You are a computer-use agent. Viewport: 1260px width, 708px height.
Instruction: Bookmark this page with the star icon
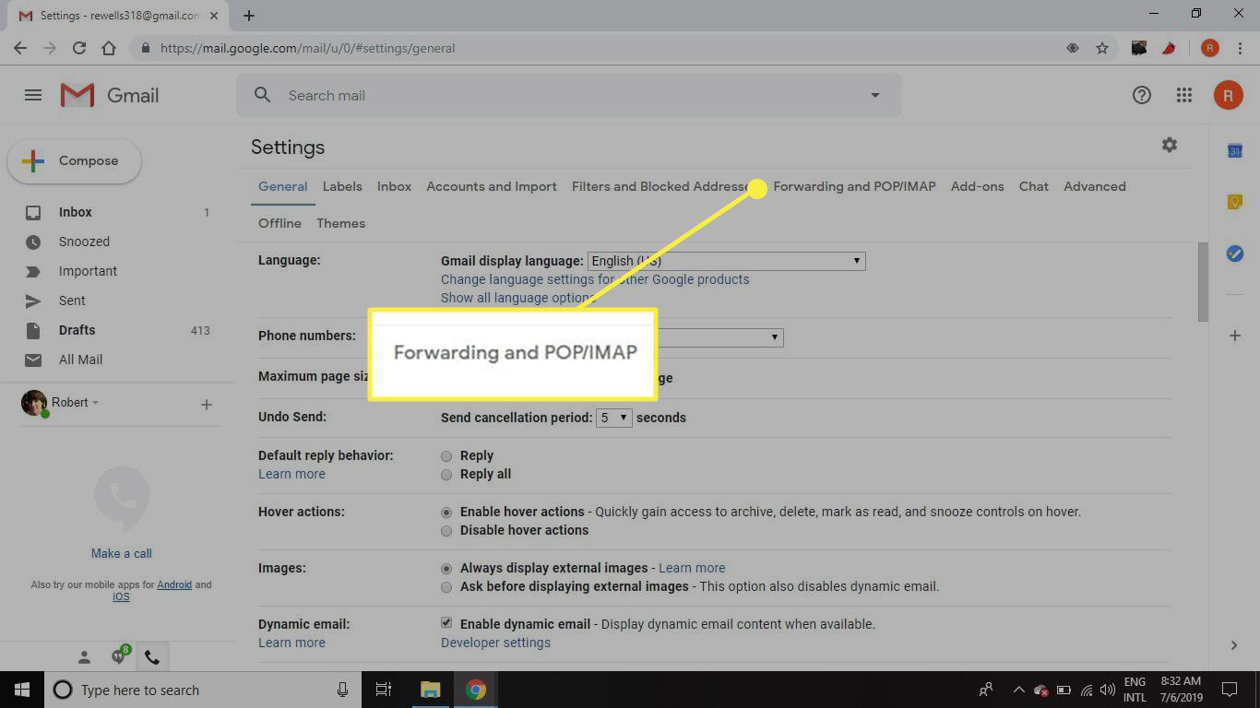coord(1102,48)
